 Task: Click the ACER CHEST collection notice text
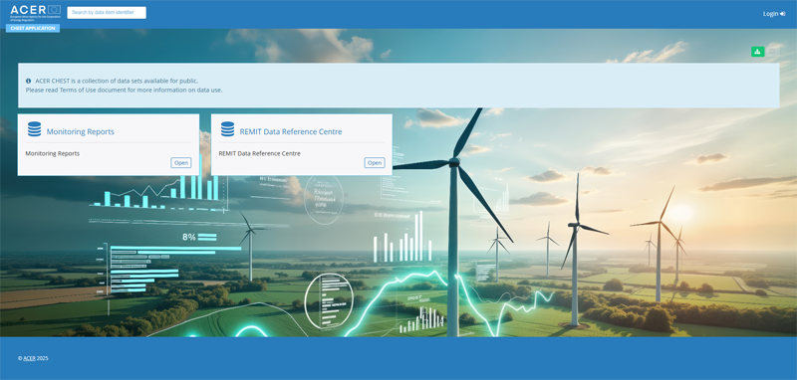pyautogui.click(x=117, y=81)
